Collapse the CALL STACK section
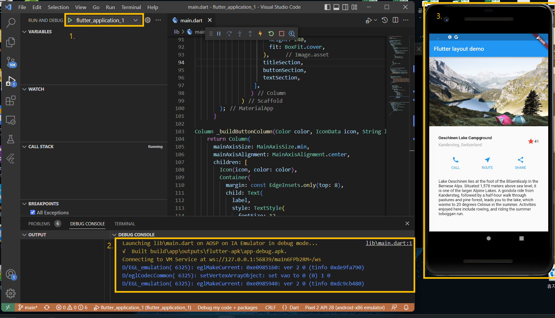555x318 pixels. 41,147
